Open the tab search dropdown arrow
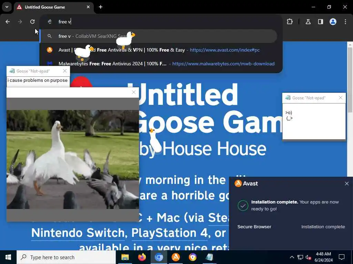 click(x=7, y=7)
